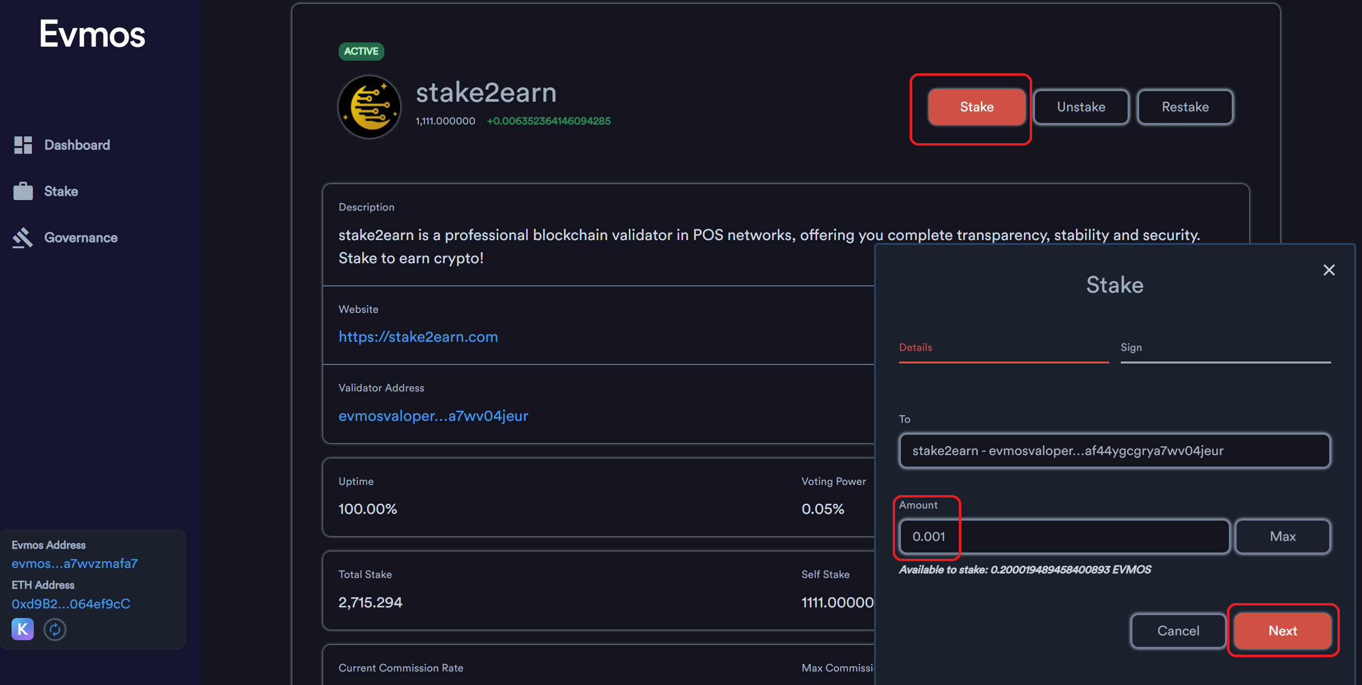Click the Max amount button
This screenshot has width=1362, height=685.
(x=1282, y=536)
